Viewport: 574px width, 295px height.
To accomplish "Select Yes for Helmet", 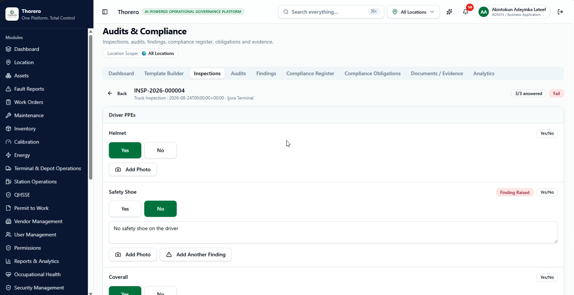I will (x=125, y=150).
